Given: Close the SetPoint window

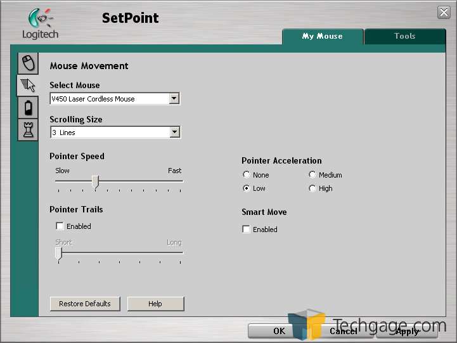Looking at the screenshot, I should coord(444,12).
